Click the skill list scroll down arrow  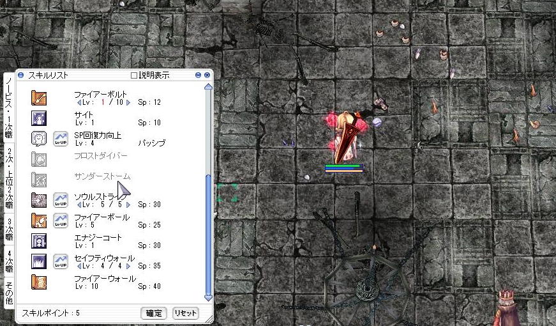(207, 297)
